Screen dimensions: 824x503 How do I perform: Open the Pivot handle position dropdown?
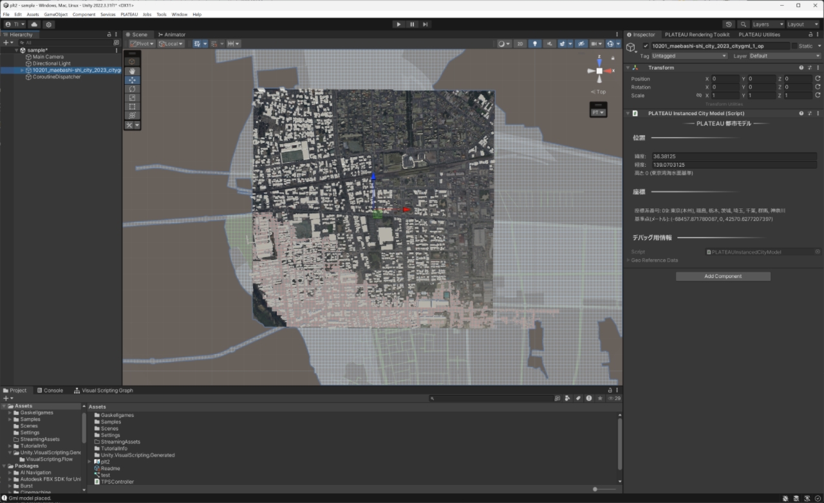pyautogui.click(x=142, y=44)
